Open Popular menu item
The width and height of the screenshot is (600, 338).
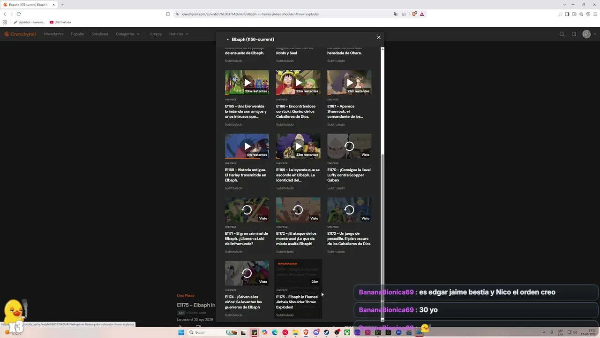77,34
